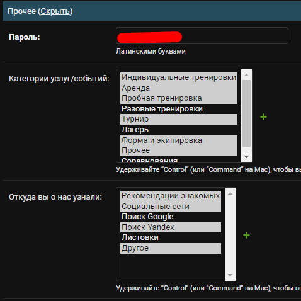
Task: Select Турнир option in categories list
Action: (x=179, y=119)
